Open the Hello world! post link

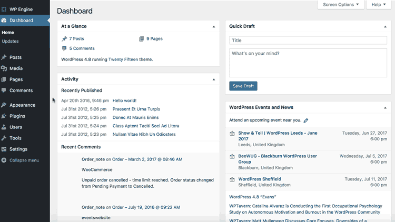coord(124,100)
